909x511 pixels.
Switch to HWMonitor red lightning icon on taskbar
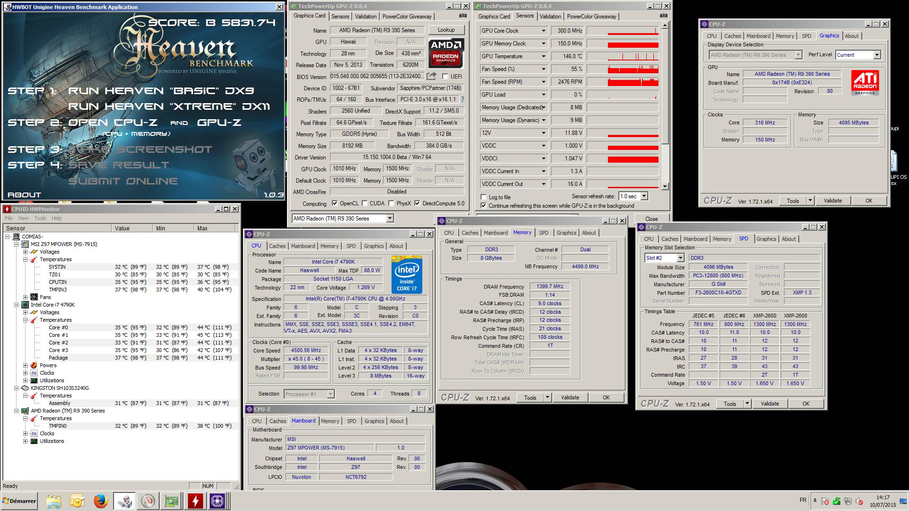[195, 501]
